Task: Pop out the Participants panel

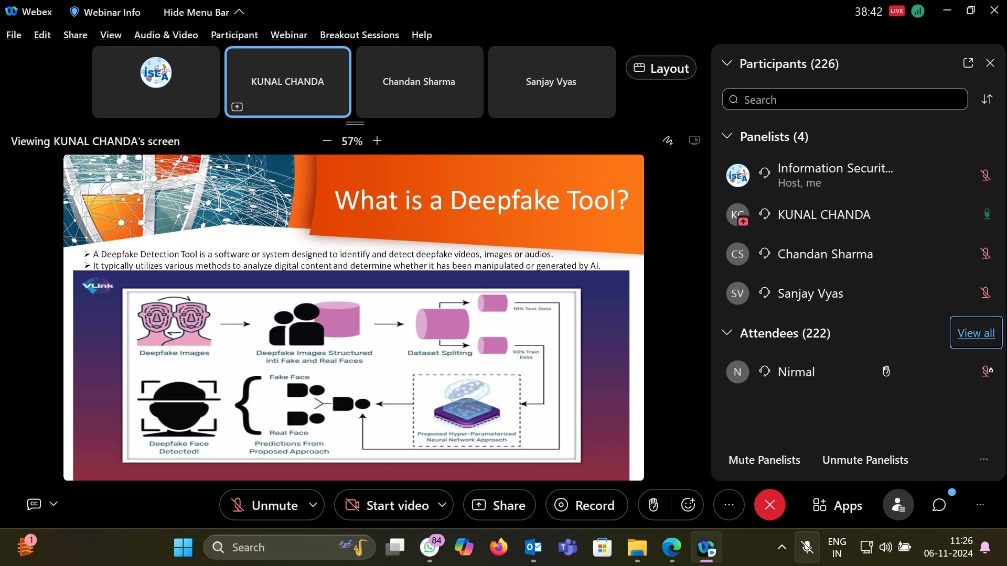Action: tap(968, 63)
